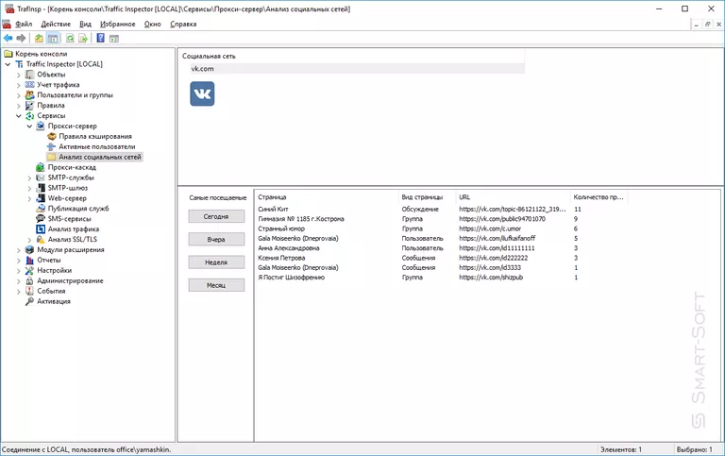725x456 pixels.
Task: Click the Социальная сеть column header
Action: [352, 56]
